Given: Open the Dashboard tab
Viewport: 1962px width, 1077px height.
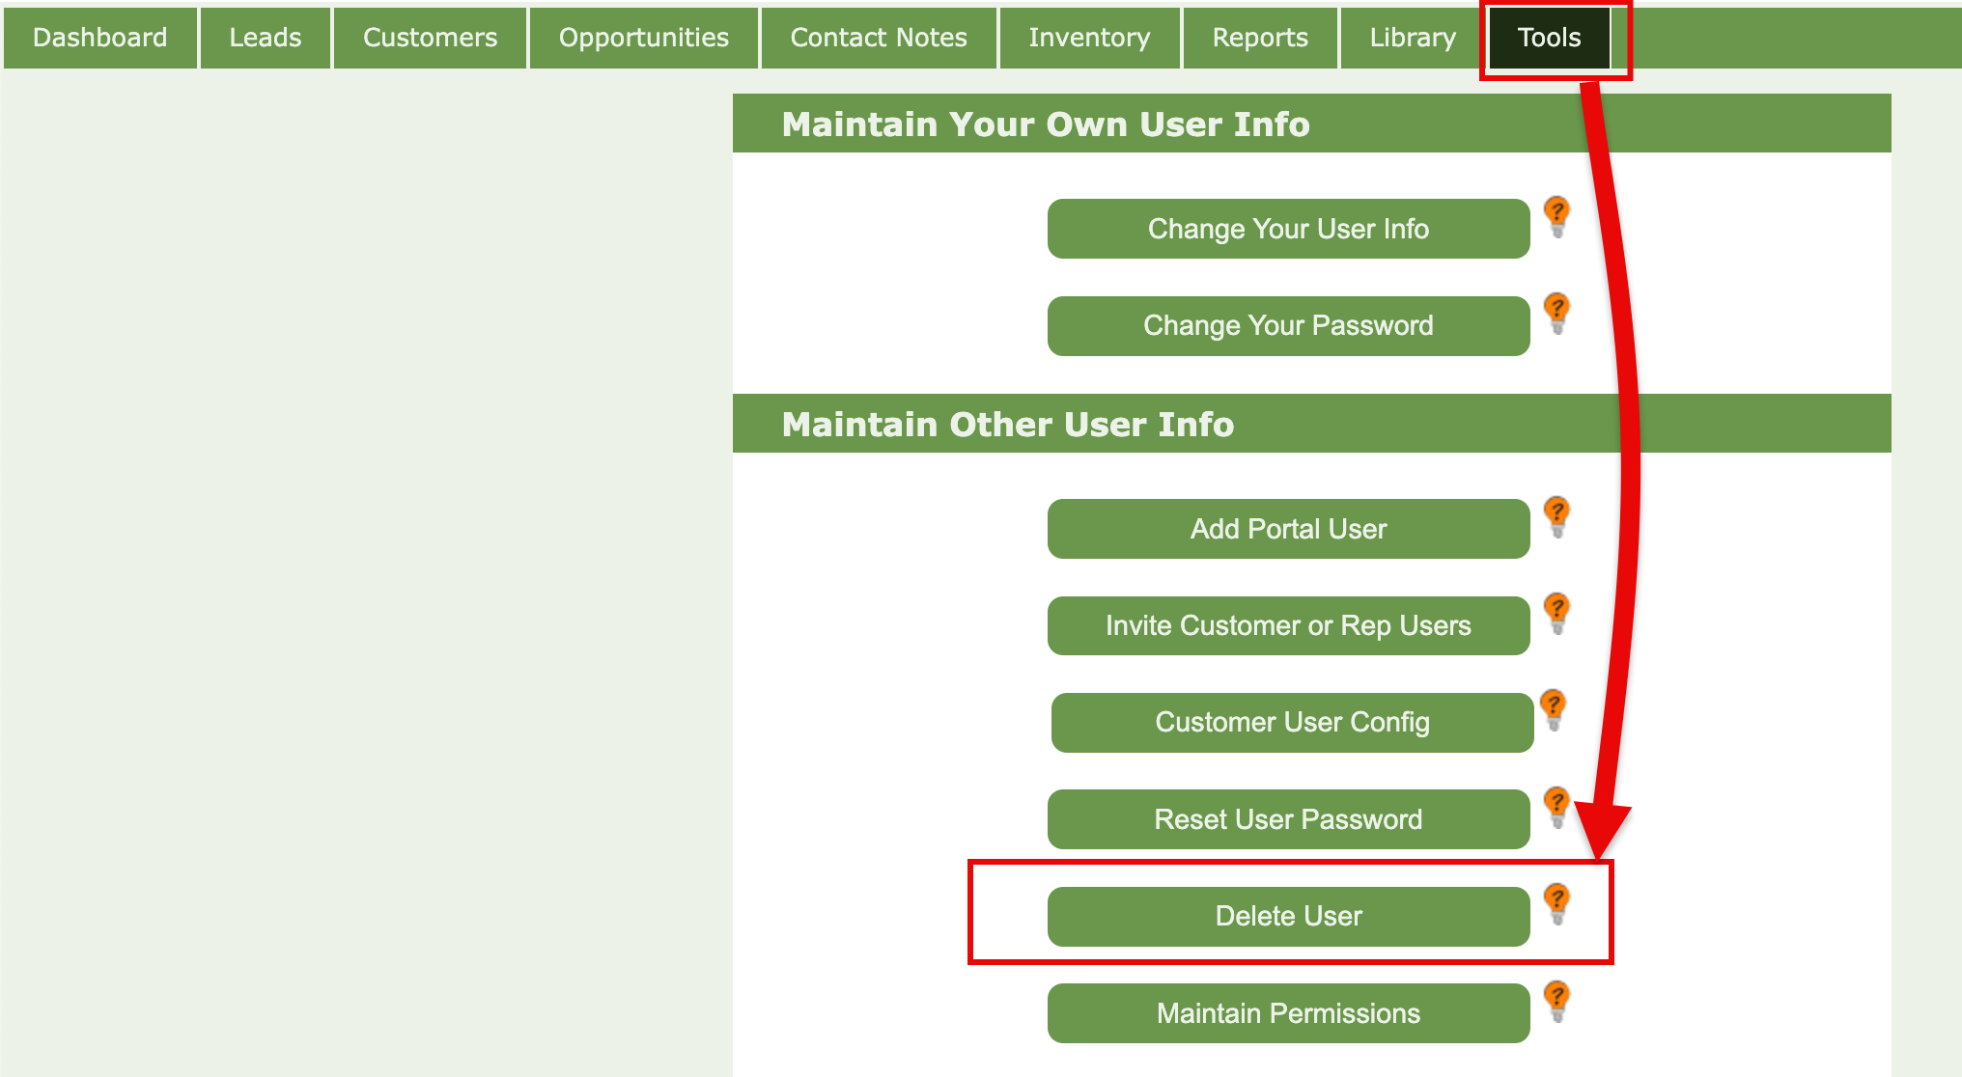Looking at the screenshot, I should click(x=100, y=38).
